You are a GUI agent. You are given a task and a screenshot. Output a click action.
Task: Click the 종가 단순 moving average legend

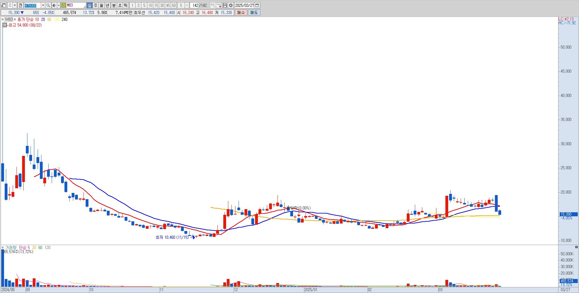click(26, 19)
